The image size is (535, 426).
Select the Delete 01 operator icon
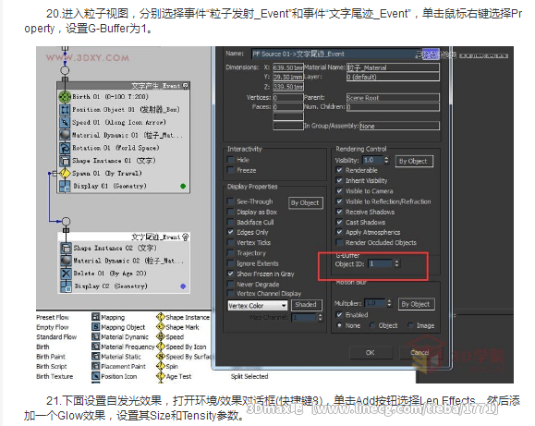66,274
